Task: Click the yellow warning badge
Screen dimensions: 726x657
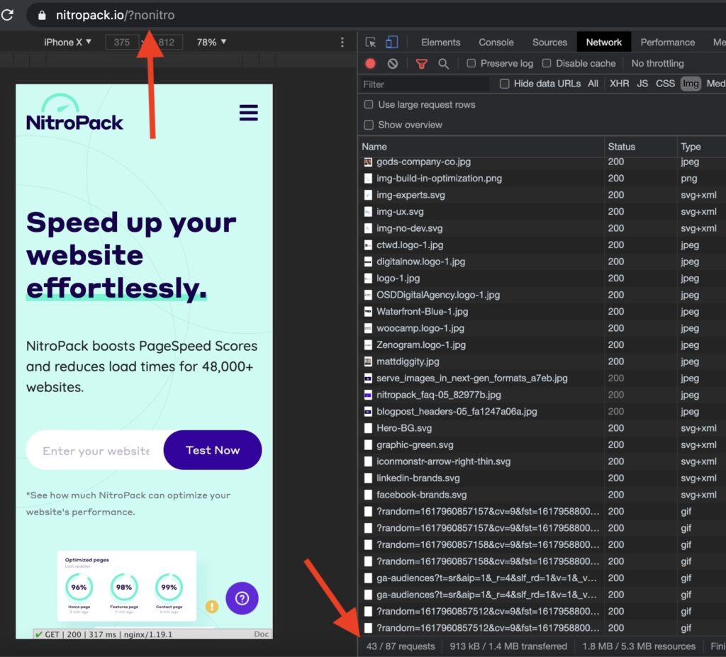Action: click(x=212, y=606)
